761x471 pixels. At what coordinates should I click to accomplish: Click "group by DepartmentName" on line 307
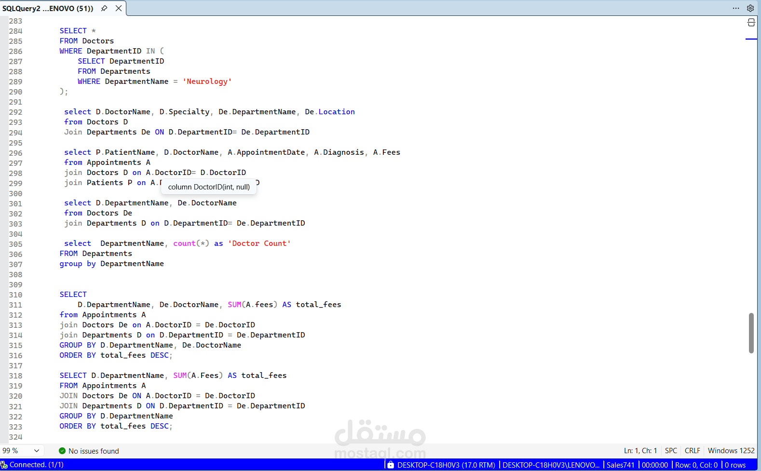[x=112, y=264]
